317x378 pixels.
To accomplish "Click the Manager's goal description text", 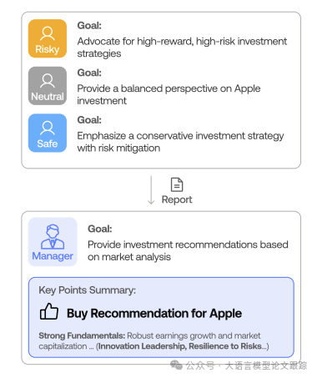I will click(188, 250).
